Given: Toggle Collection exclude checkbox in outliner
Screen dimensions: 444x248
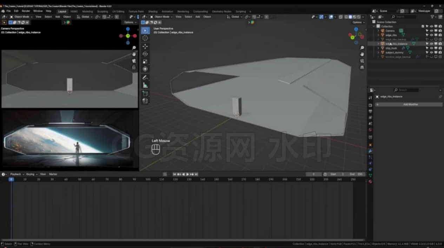Looking at the screenshot, I should coord(423,26).
